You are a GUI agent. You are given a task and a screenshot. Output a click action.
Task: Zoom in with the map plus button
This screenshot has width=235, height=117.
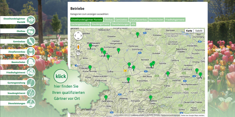[x=78, y=54]
